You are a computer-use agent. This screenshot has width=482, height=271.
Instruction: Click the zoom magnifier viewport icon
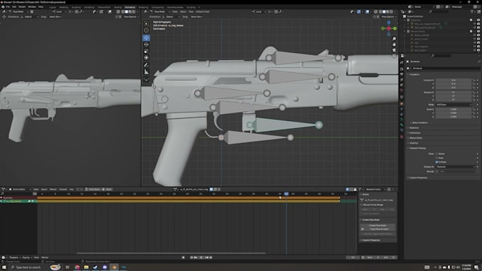pyautogui.click(x=394, y=39)
